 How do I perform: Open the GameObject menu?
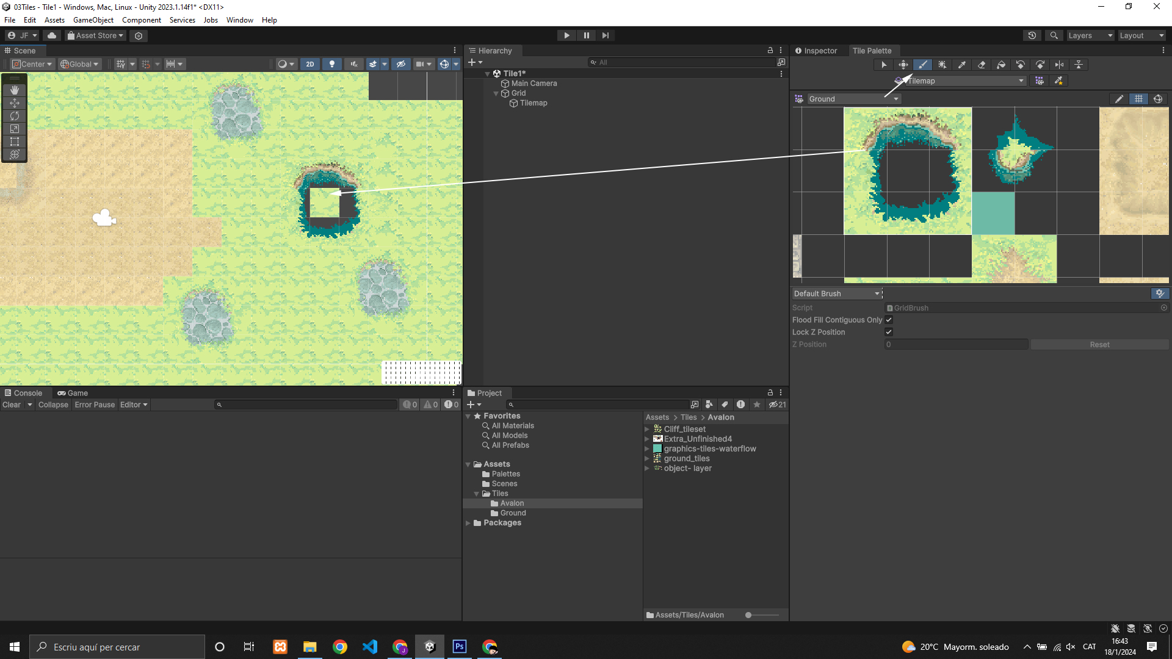tap(93, 20)
